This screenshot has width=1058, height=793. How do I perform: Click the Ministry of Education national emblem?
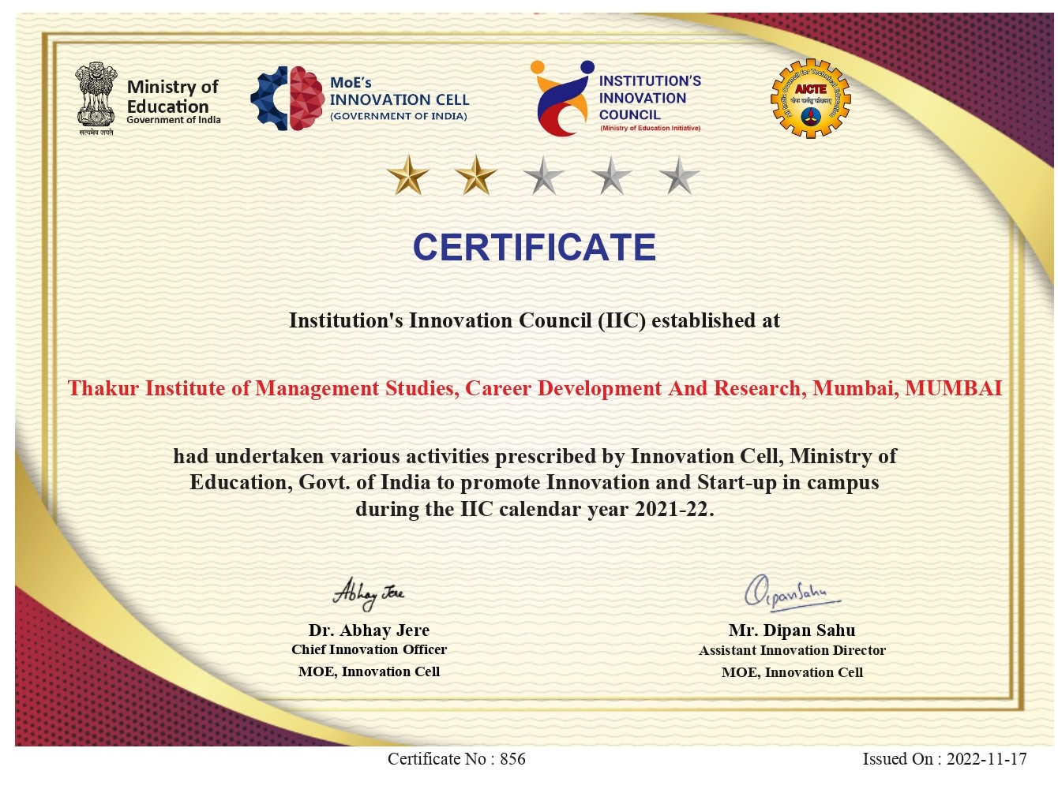96,98
